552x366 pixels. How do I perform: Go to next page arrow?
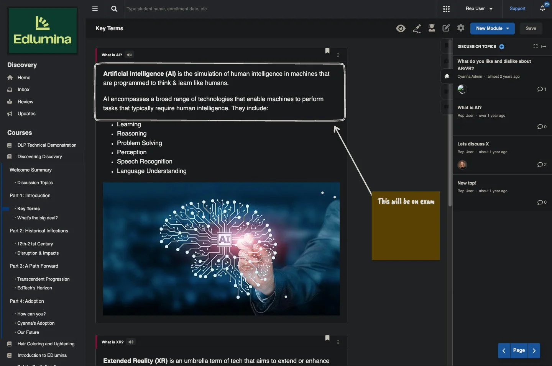534,351
